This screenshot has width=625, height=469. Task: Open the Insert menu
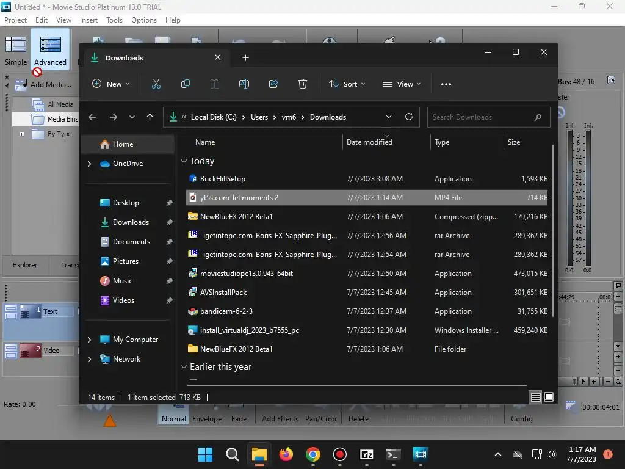89,20
